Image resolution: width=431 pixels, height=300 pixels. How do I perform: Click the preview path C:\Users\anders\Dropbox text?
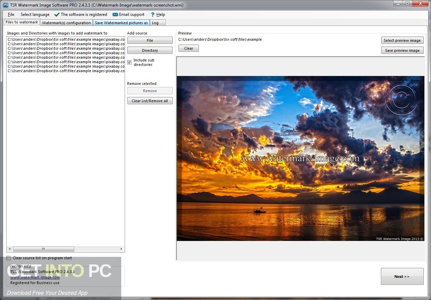(220, 39)
